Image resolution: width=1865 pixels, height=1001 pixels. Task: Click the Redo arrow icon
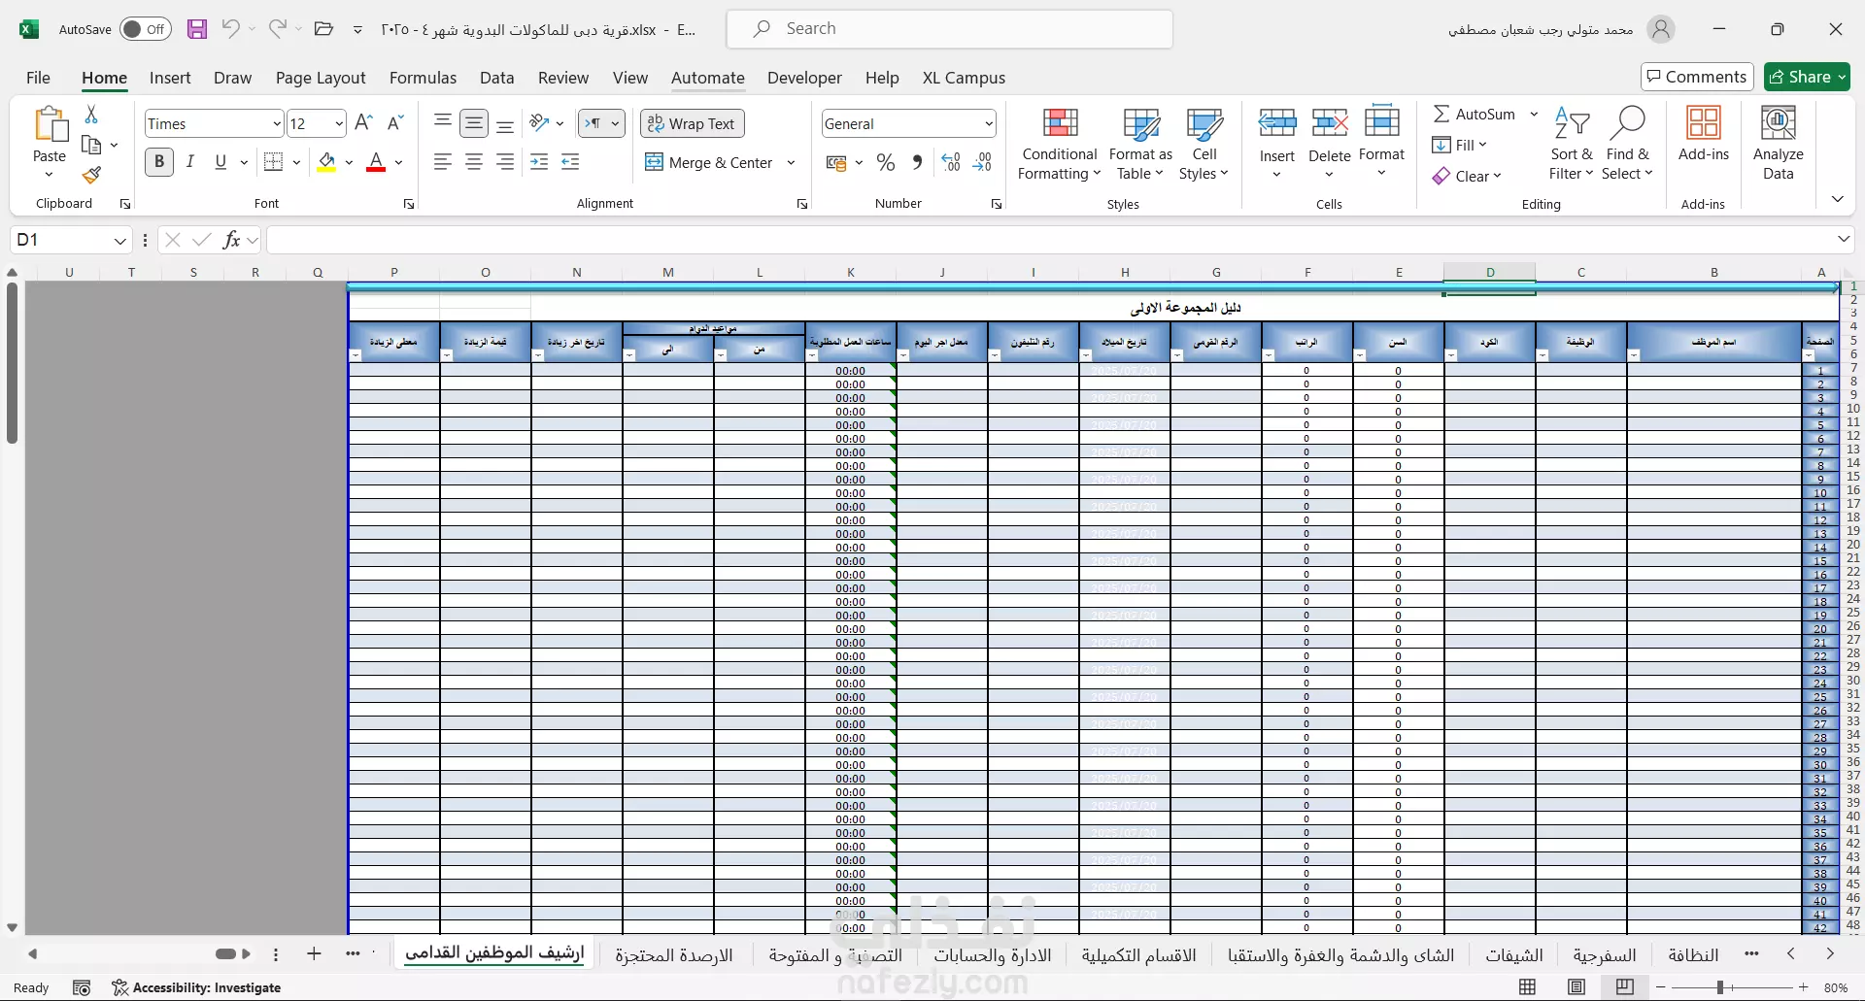point(278,29)
